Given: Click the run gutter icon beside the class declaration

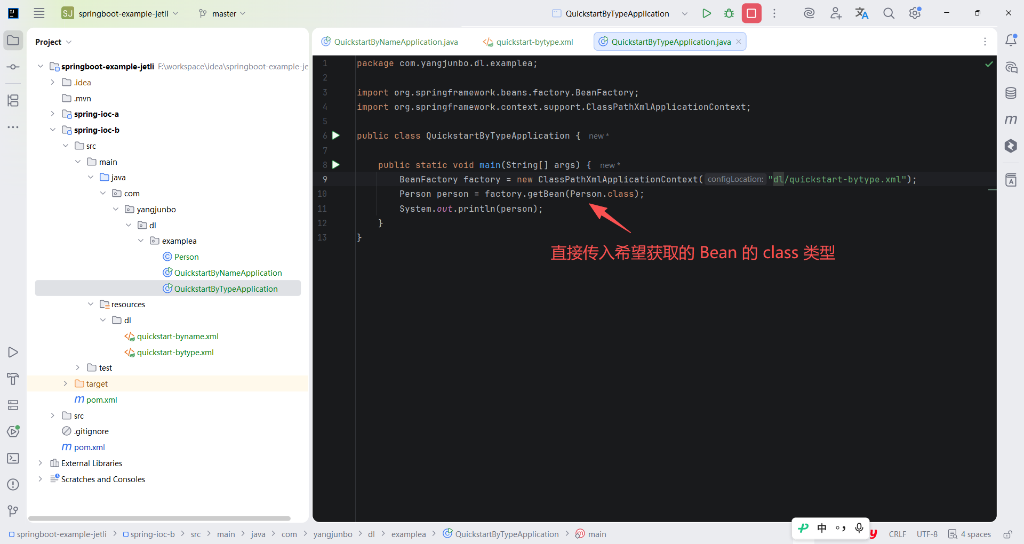Looking at the screenshot, I should click(336, 135).
